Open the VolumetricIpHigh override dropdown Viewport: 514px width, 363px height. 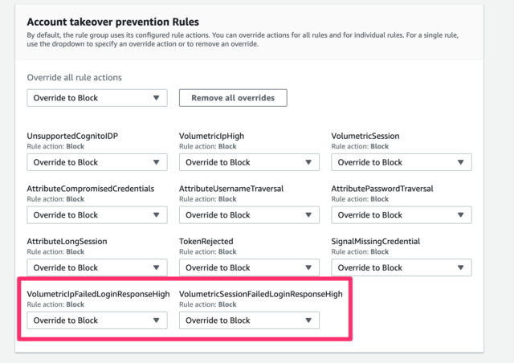tap(249, 162)
